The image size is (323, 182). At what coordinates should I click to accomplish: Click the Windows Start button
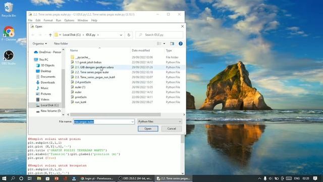4,178
